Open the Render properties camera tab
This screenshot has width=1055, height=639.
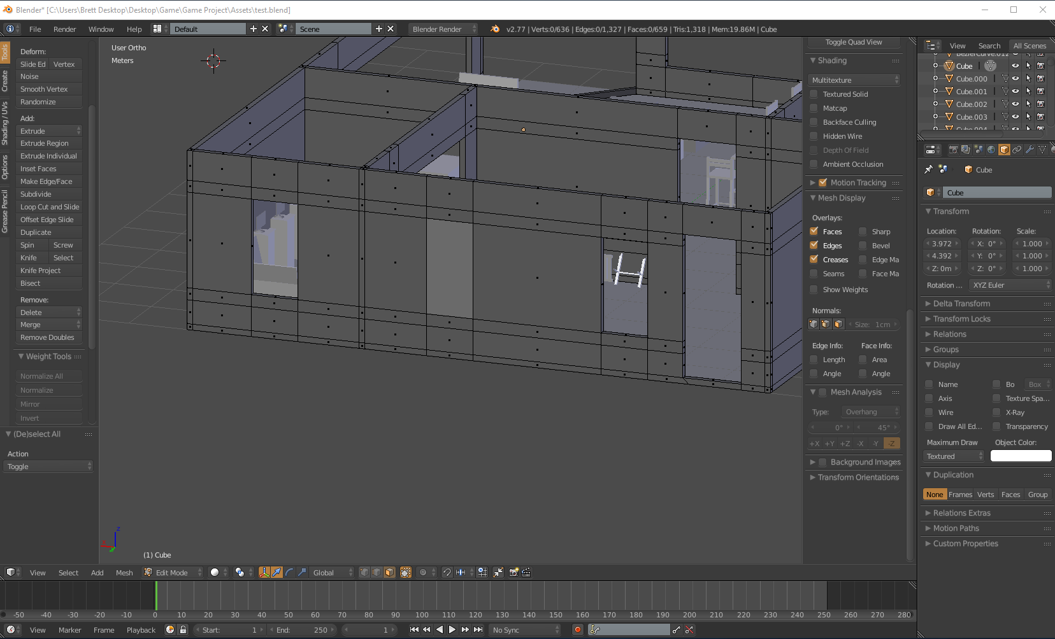point(953,150)
